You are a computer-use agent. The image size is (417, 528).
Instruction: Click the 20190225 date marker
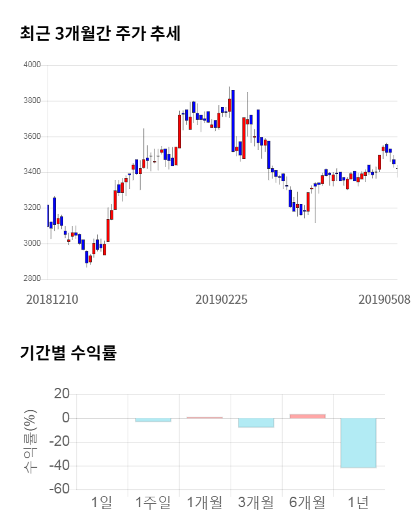[x=222, y=300]
